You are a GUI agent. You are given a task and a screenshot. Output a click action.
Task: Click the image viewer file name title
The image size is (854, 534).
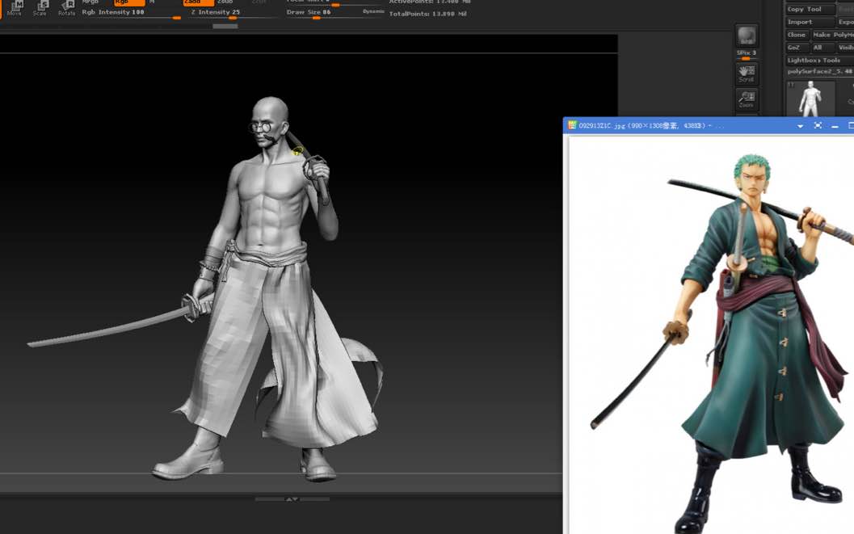click(642, 126)
